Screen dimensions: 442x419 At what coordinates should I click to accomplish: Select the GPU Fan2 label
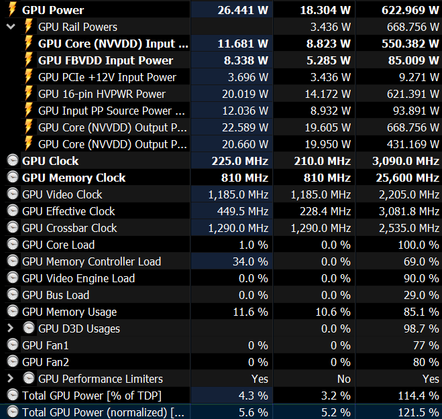pos(46,362)
